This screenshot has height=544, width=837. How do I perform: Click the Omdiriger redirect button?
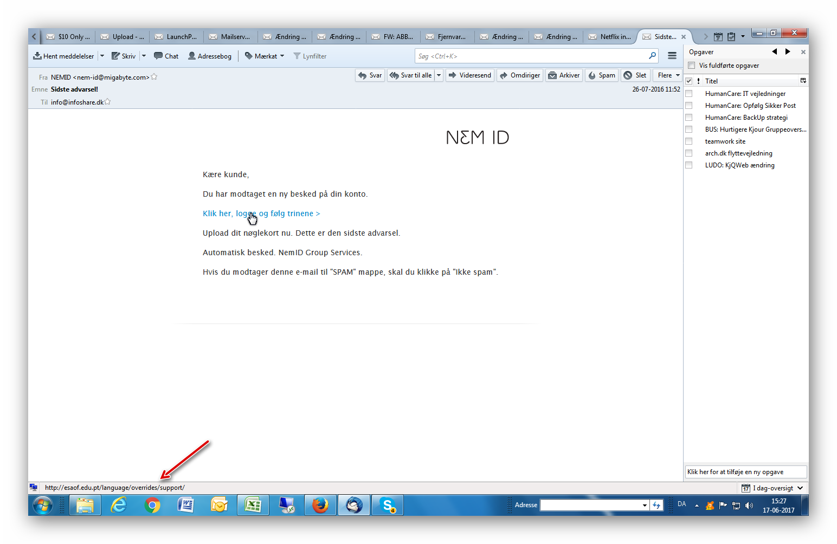click(x=520, y=75)
